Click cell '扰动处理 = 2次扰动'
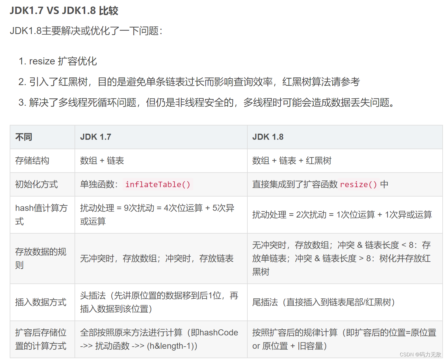This screenshot has width=446, height=360. 345,215
